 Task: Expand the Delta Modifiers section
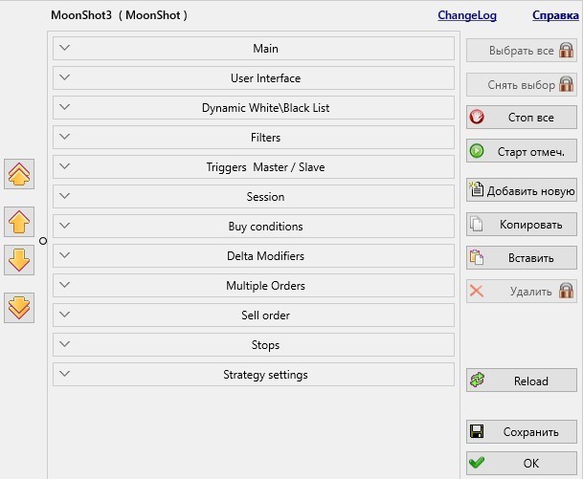click(254, 256)
